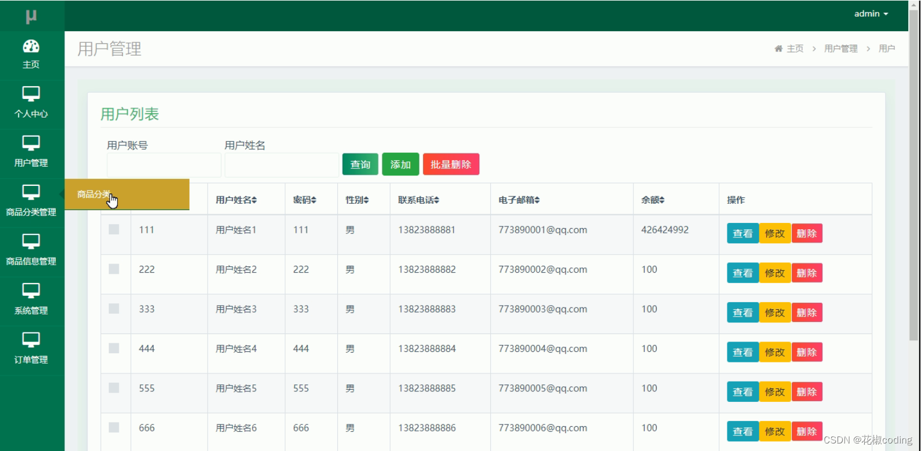Screen dimensions: 921x451
Task: Click 查看 for user 555
Action: (x=743, y=391)
